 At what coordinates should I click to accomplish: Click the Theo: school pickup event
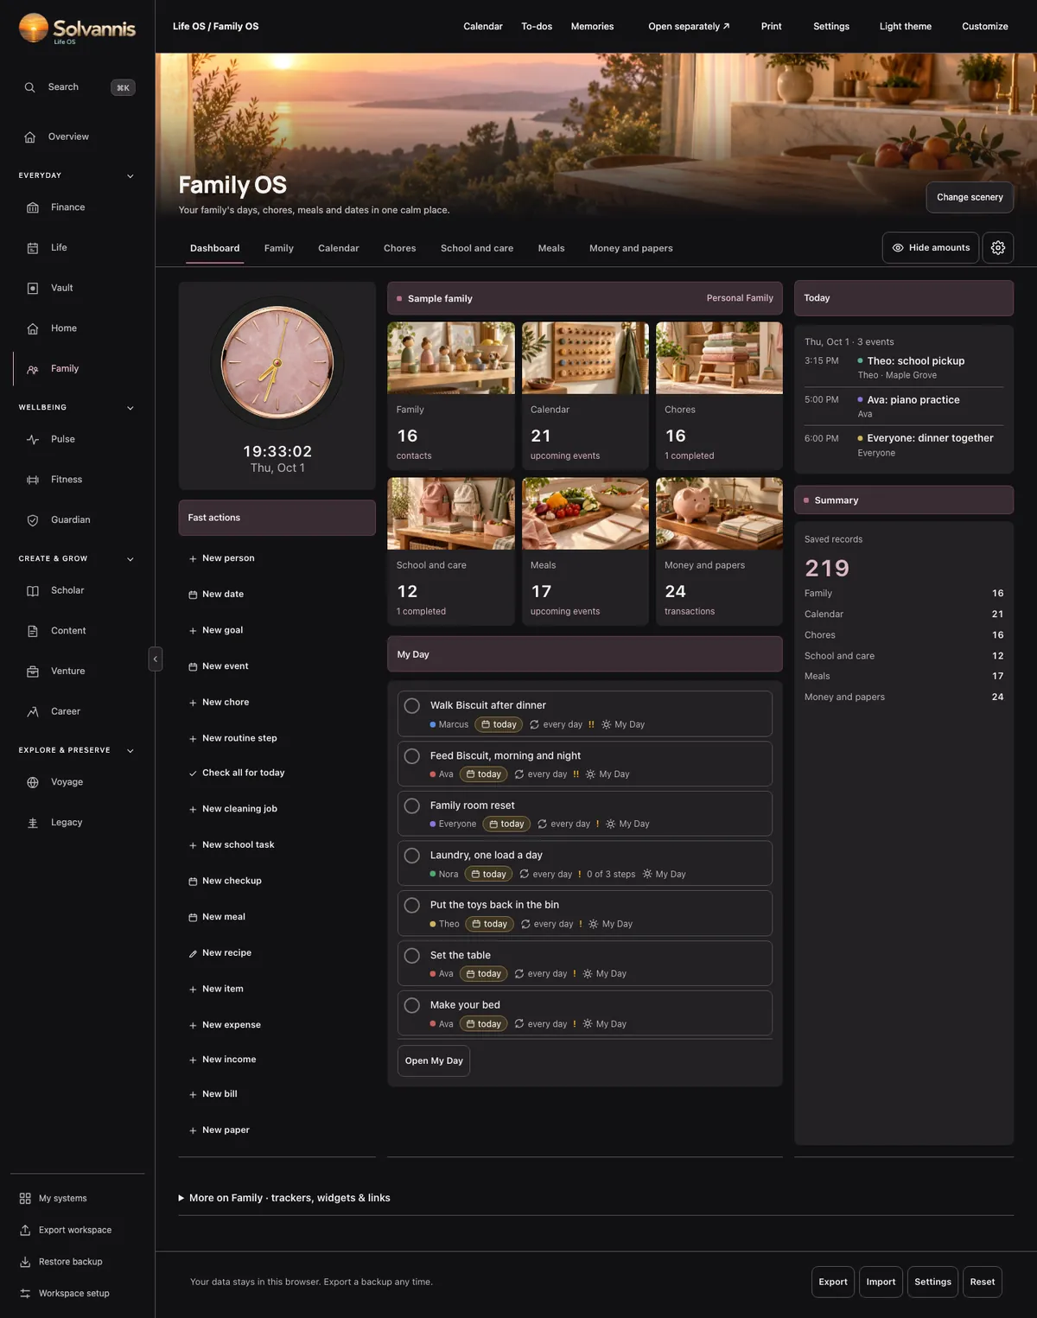click(904, 367)
